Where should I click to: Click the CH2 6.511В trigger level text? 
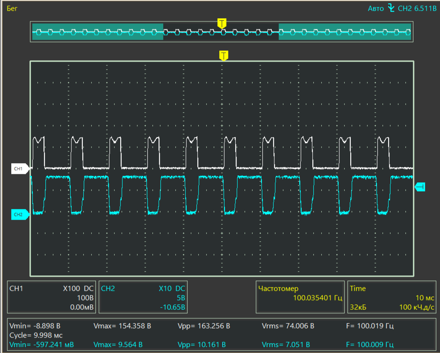tap(417, 8)
